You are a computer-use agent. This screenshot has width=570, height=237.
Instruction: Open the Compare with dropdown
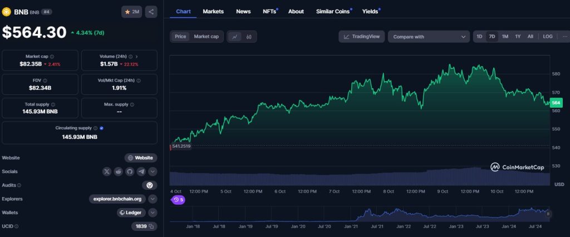[429, 37]
